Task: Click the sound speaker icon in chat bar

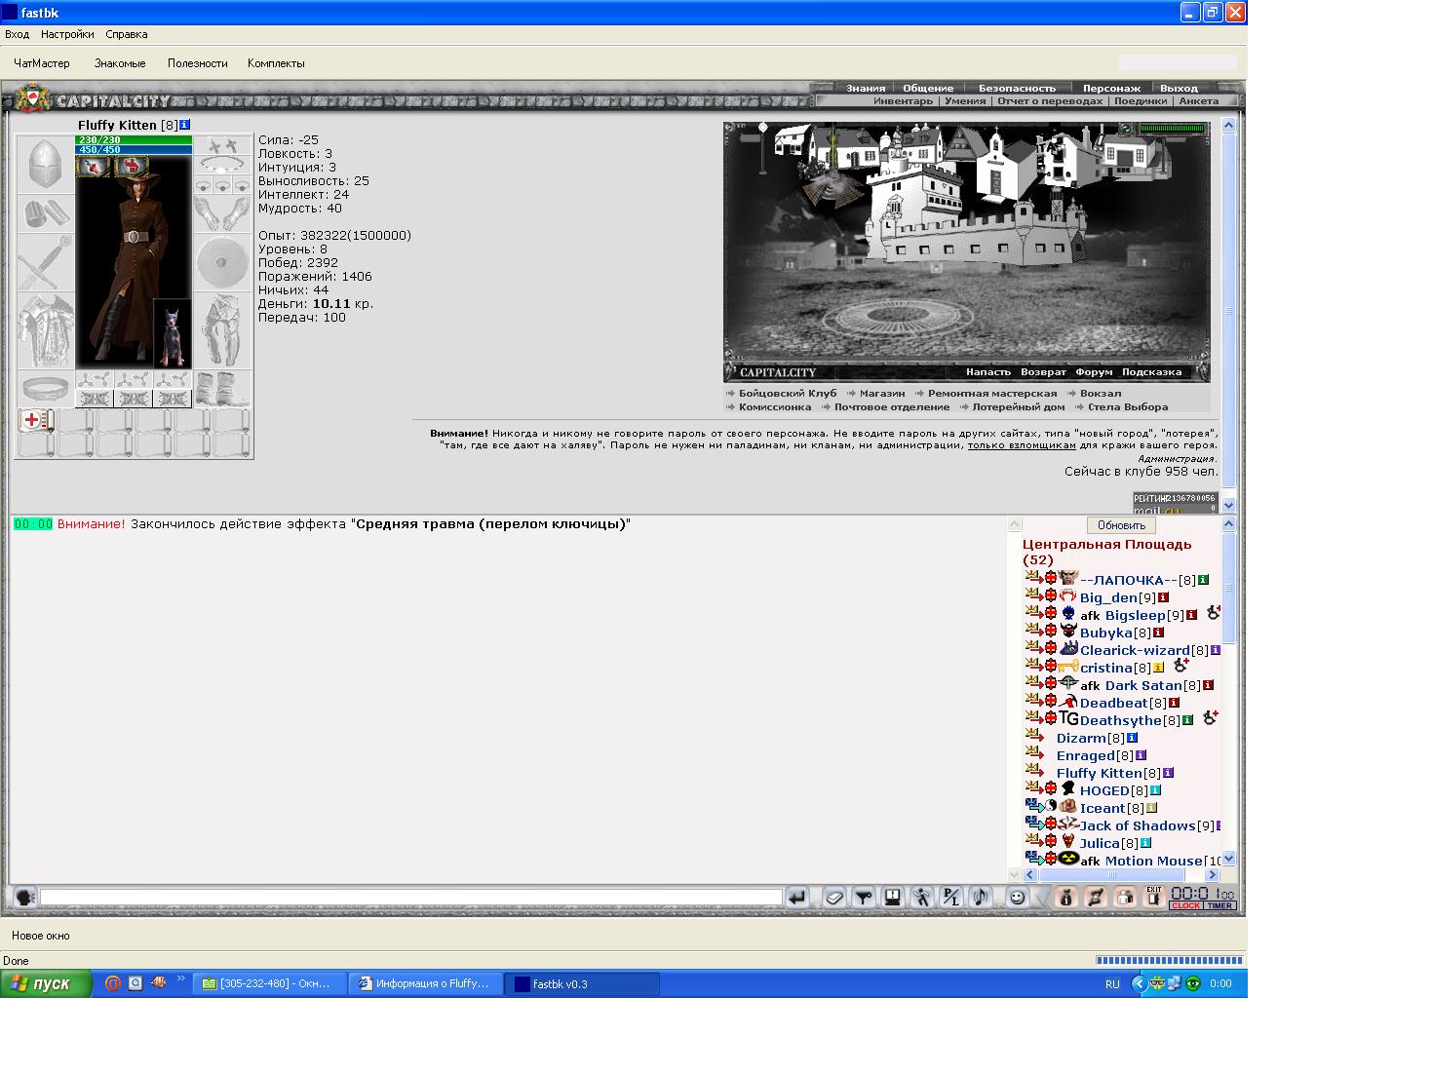Action: pos(981,898)
